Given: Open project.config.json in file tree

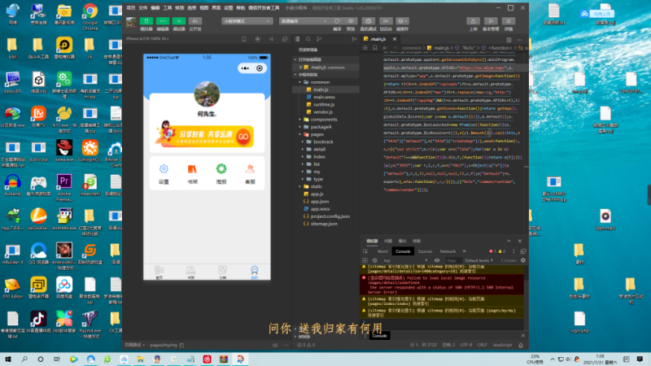Looking at the screenshot, I should click(330, 216).
